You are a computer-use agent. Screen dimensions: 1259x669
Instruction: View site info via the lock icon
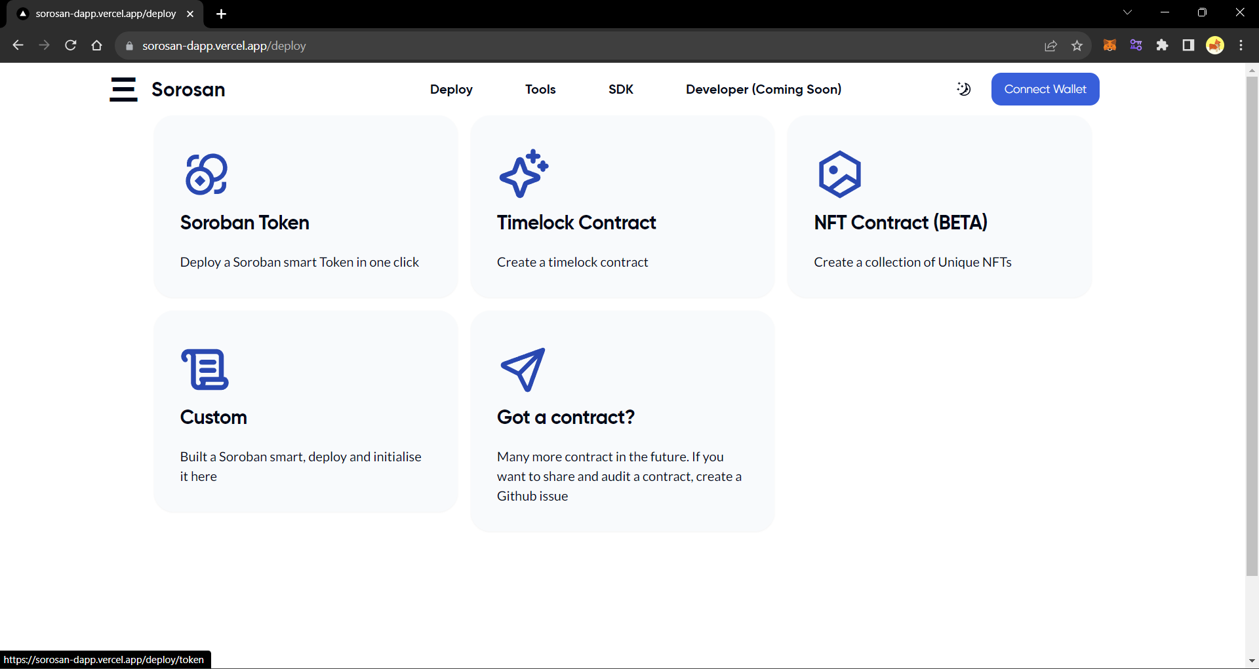click(129, 46)
